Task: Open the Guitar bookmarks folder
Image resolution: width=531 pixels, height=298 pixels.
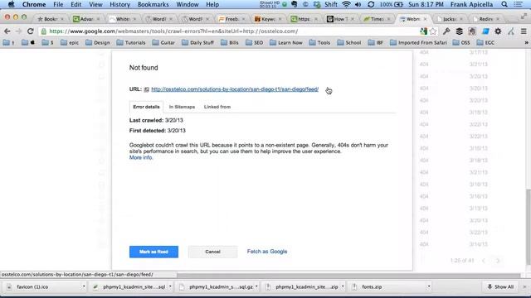Action: (x=163, y=42)
